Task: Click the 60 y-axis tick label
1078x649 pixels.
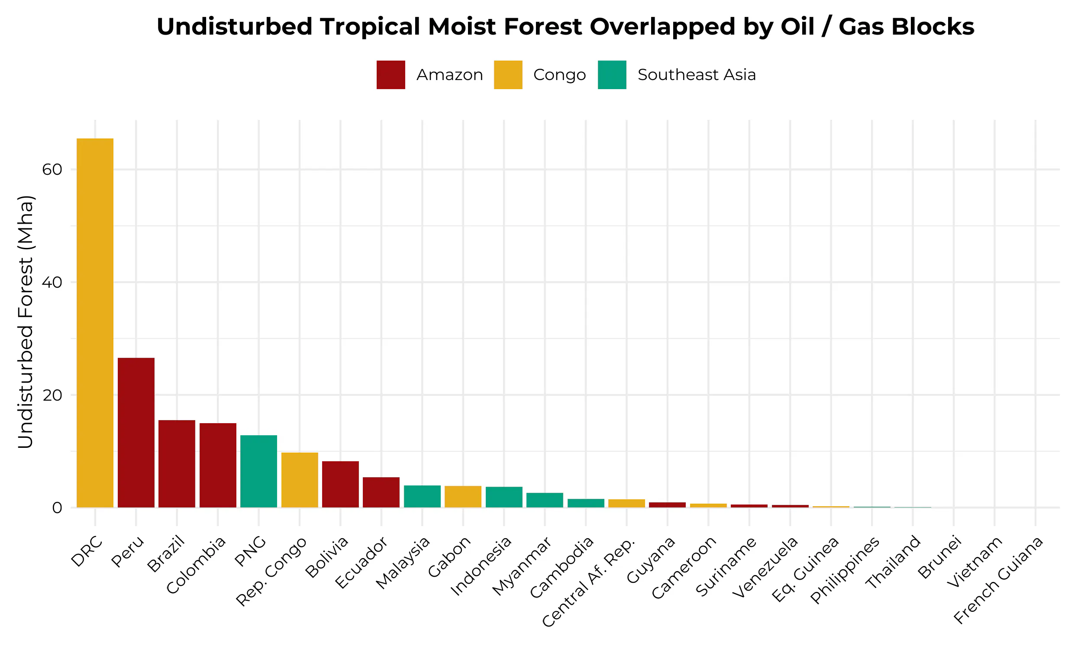Action: click(x=52, y=169)
